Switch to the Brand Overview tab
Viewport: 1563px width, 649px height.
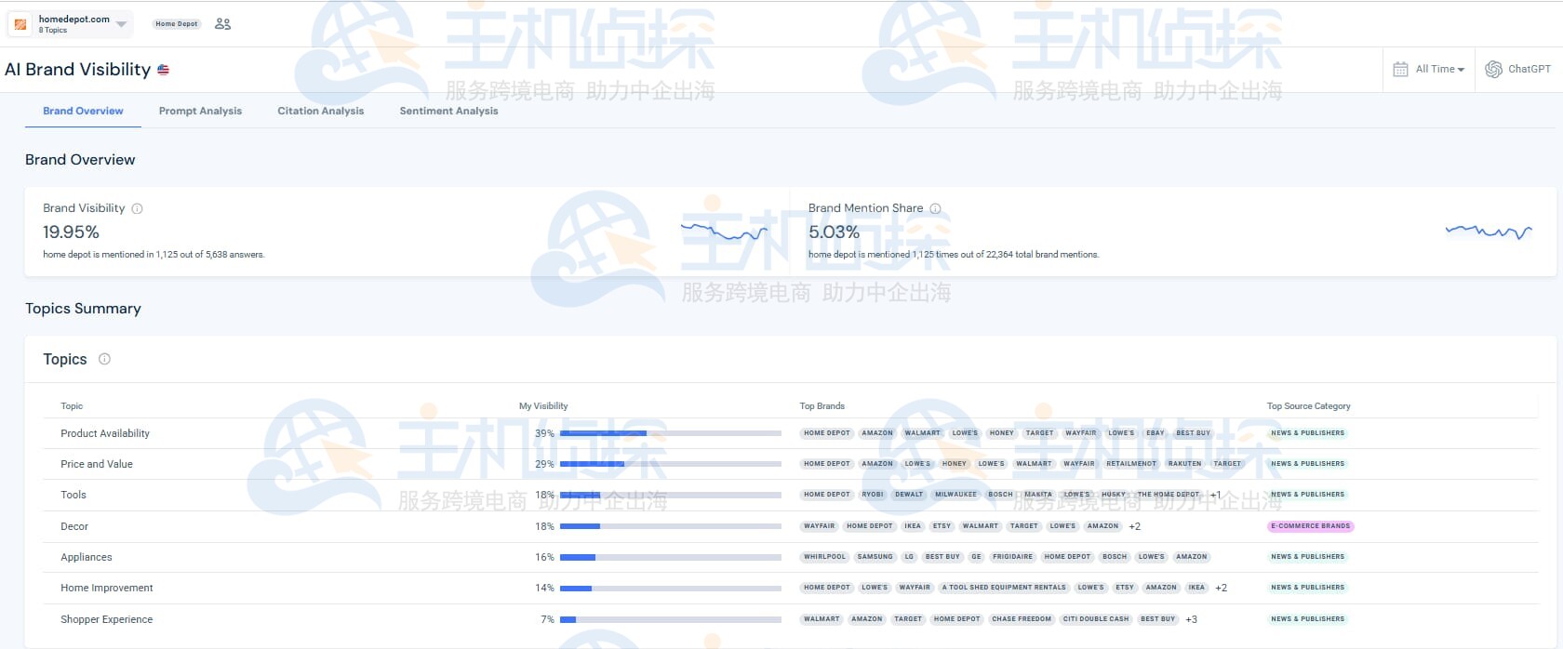point(83,111)
